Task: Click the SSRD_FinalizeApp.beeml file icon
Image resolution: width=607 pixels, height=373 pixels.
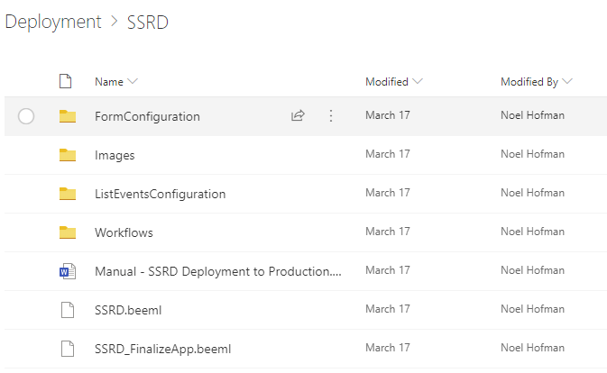Action: pyautogui.click(x=68, y=349)
